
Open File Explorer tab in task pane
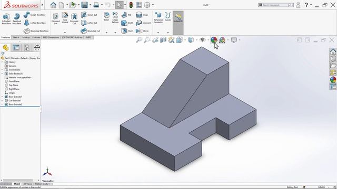tap(333, 66)
